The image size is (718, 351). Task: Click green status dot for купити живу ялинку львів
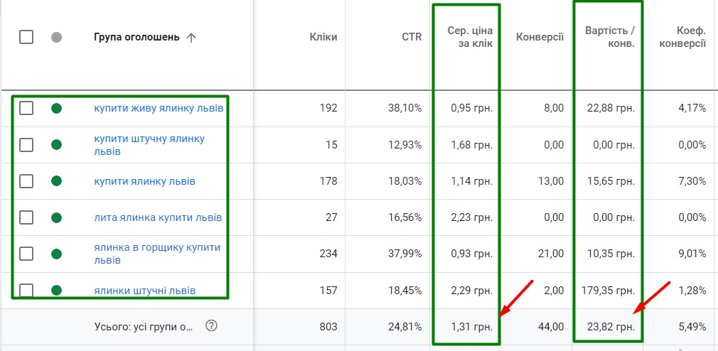57,109
